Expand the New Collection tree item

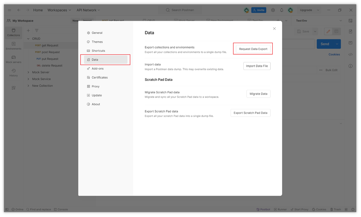coord(28,86)
